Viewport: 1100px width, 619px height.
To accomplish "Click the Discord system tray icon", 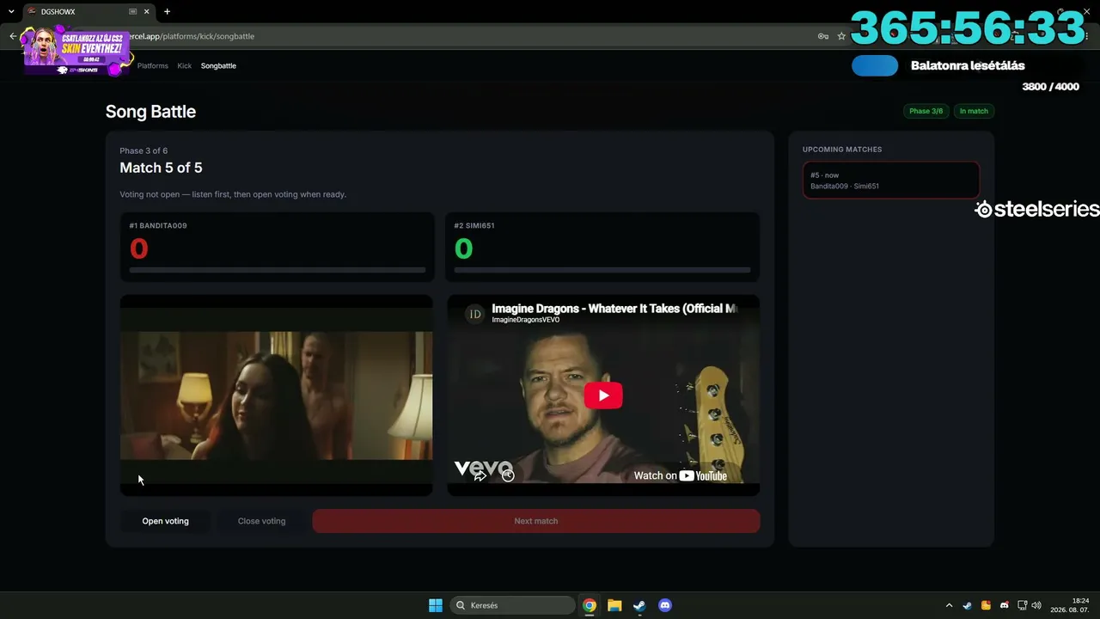I will 1005,605.
